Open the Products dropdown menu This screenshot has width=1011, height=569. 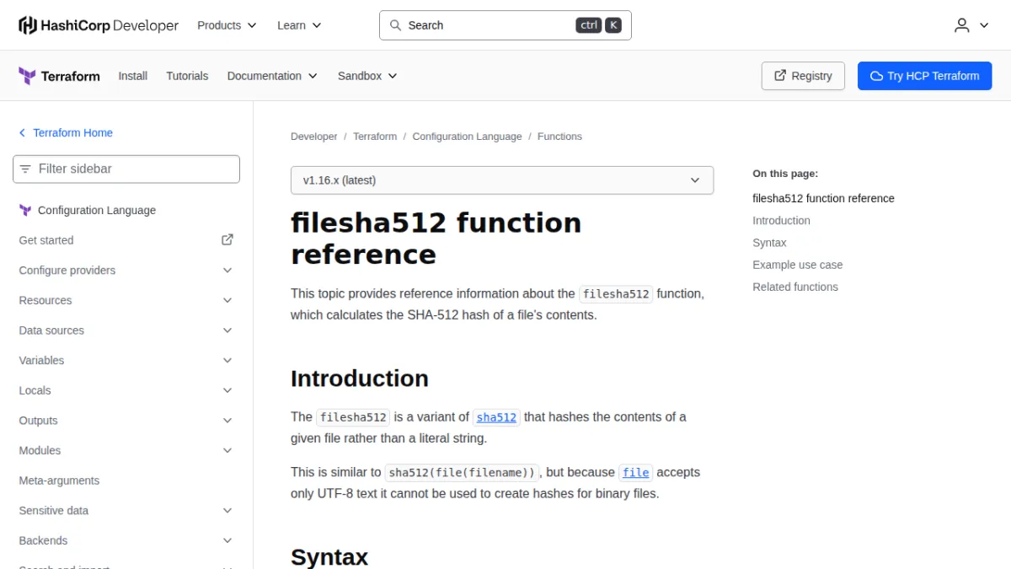[227, 25]
